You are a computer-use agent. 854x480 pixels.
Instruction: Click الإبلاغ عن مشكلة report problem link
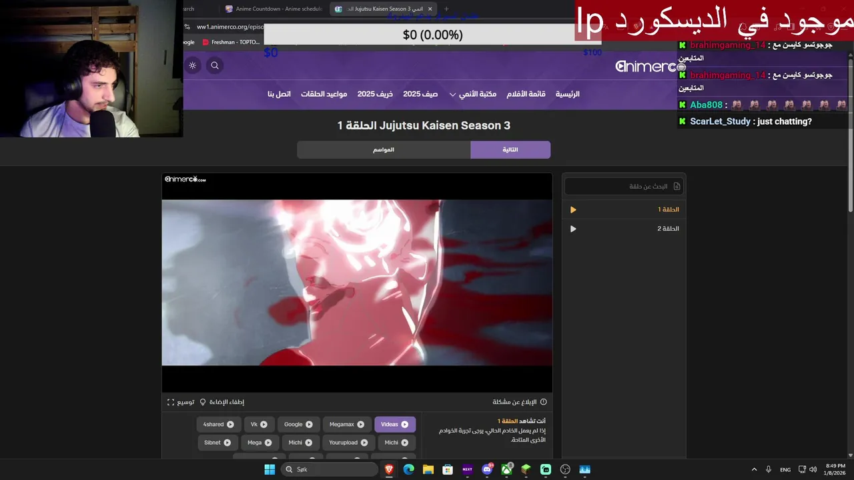(520, 402)
